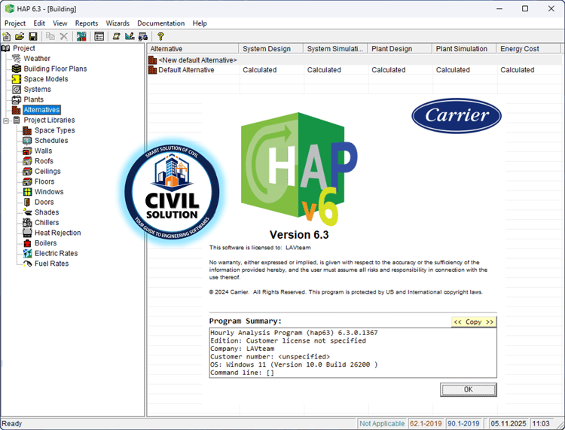Open the Project menu
Viewport: 565px width, 430px height.
coord(15,23)
